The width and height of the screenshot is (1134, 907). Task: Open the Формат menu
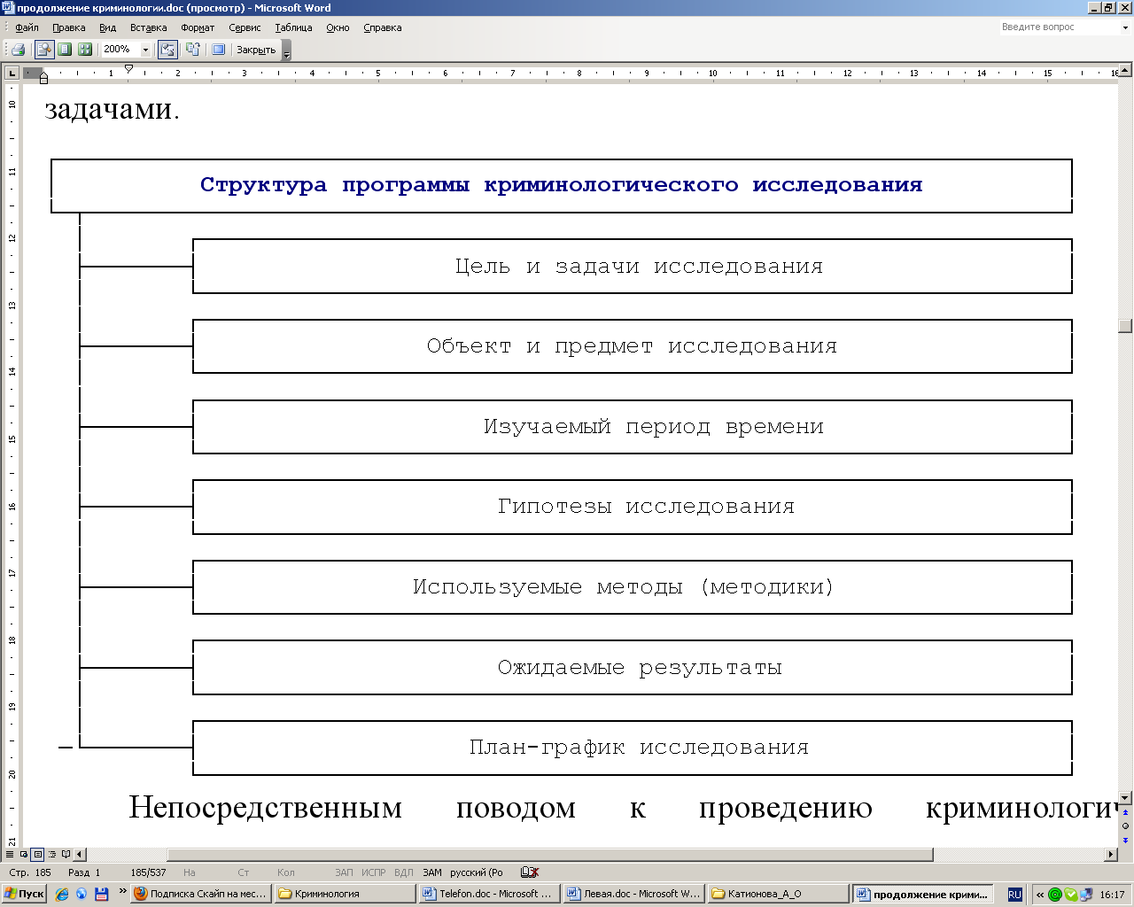[198, 27]
